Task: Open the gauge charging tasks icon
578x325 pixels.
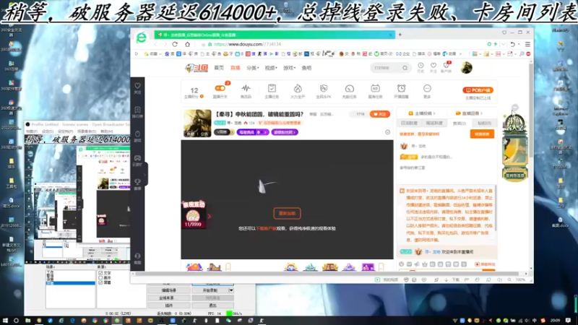Action: pos(350,88)
